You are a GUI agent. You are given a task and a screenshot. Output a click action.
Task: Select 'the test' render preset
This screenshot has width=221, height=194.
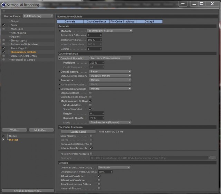pyautogui.click(x=13, y=140)
